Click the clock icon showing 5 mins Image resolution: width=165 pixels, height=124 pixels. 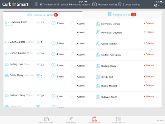click(x=53, y=43)
